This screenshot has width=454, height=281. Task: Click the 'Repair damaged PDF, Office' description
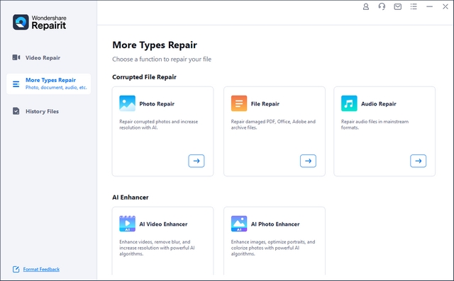pyautogui.click(x=273, y=125)
